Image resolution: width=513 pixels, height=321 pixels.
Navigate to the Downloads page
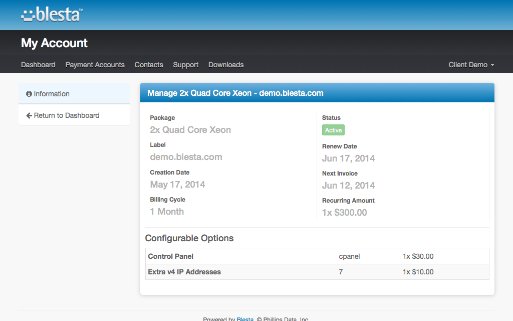[x=226, y=65]
